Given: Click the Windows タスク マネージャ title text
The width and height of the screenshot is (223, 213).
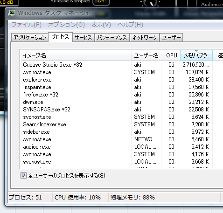Looking at the screenshot, I should pyautogui.click(x=54, y=13).
